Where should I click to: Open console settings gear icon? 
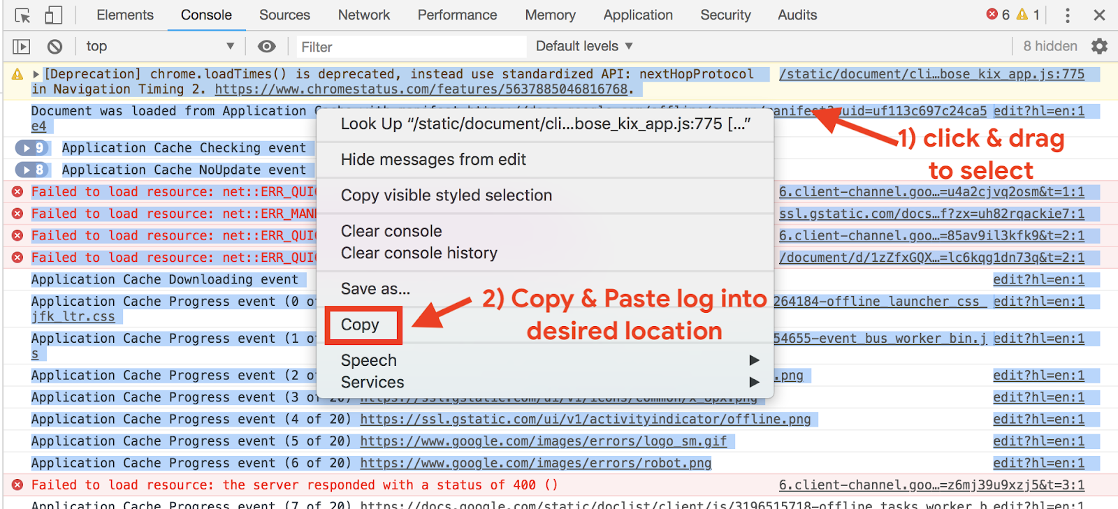click(1099, 46)
